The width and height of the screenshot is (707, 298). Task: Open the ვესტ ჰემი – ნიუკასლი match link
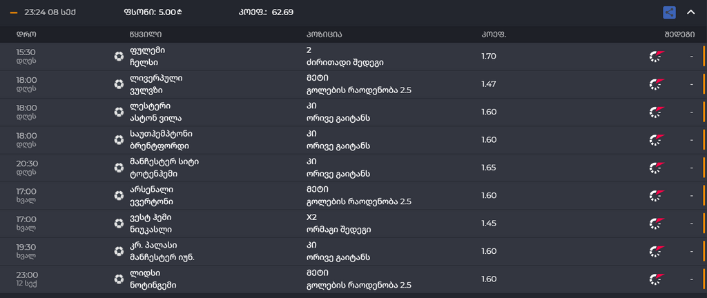tap(151, 223)
